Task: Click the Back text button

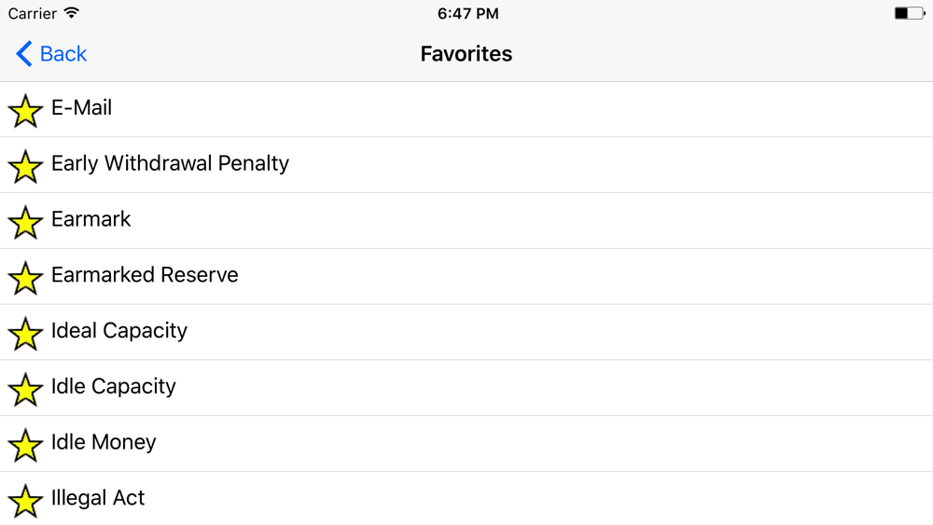Action: point(63,53)
